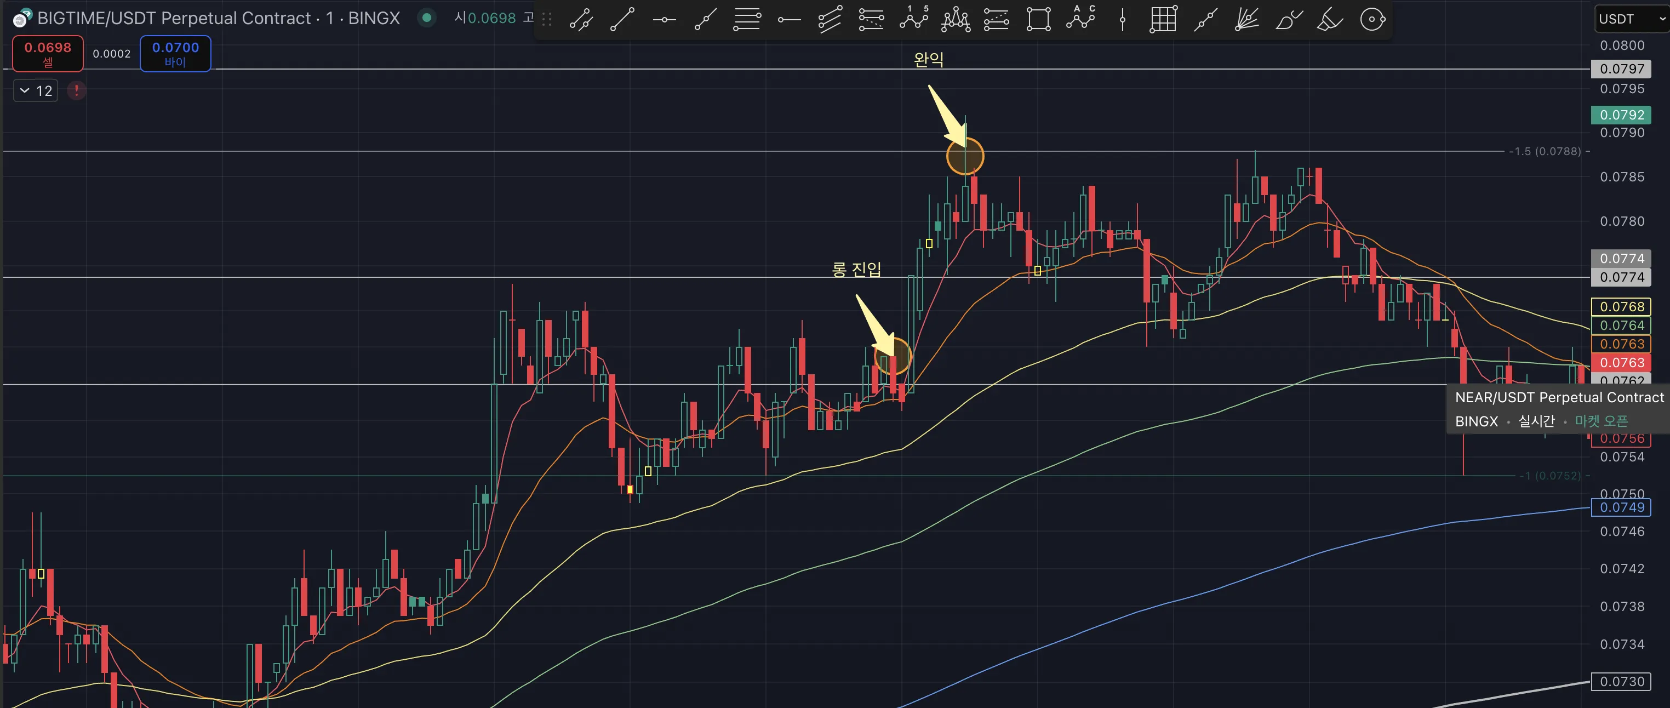This screenshot has height=708, width=1670.
Task: Select the Elliott Impulse Wave 1-5 tool
Action: (x=913, y=19)
